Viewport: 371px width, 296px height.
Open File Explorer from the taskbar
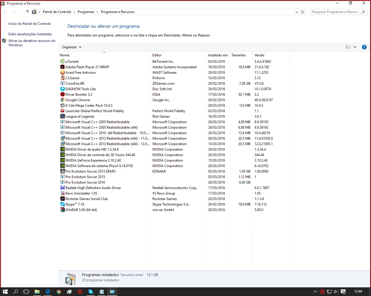pos(37,292)
